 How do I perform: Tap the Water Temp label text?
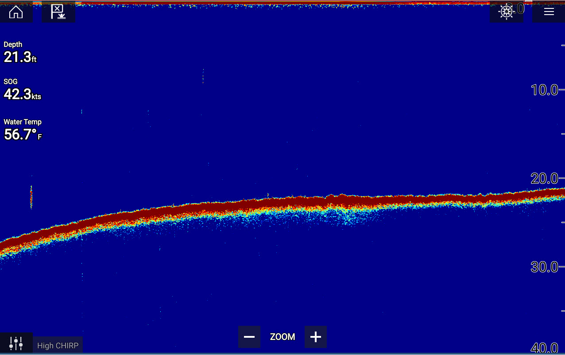(23, 122)
